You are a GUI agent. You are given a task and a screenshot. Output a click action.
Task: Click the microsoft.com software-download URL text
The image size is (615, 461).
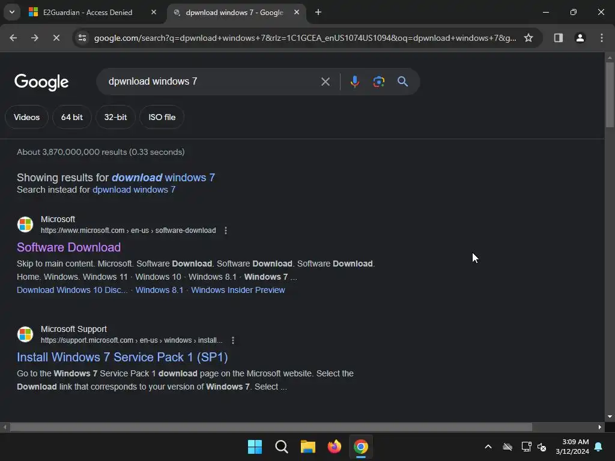tap(129, 230)
